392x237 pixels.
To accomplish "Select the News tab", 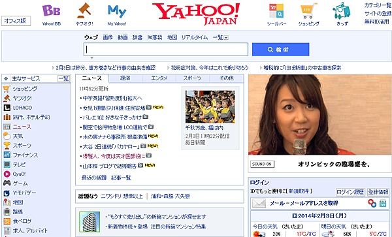I will [x=92, y=78].
